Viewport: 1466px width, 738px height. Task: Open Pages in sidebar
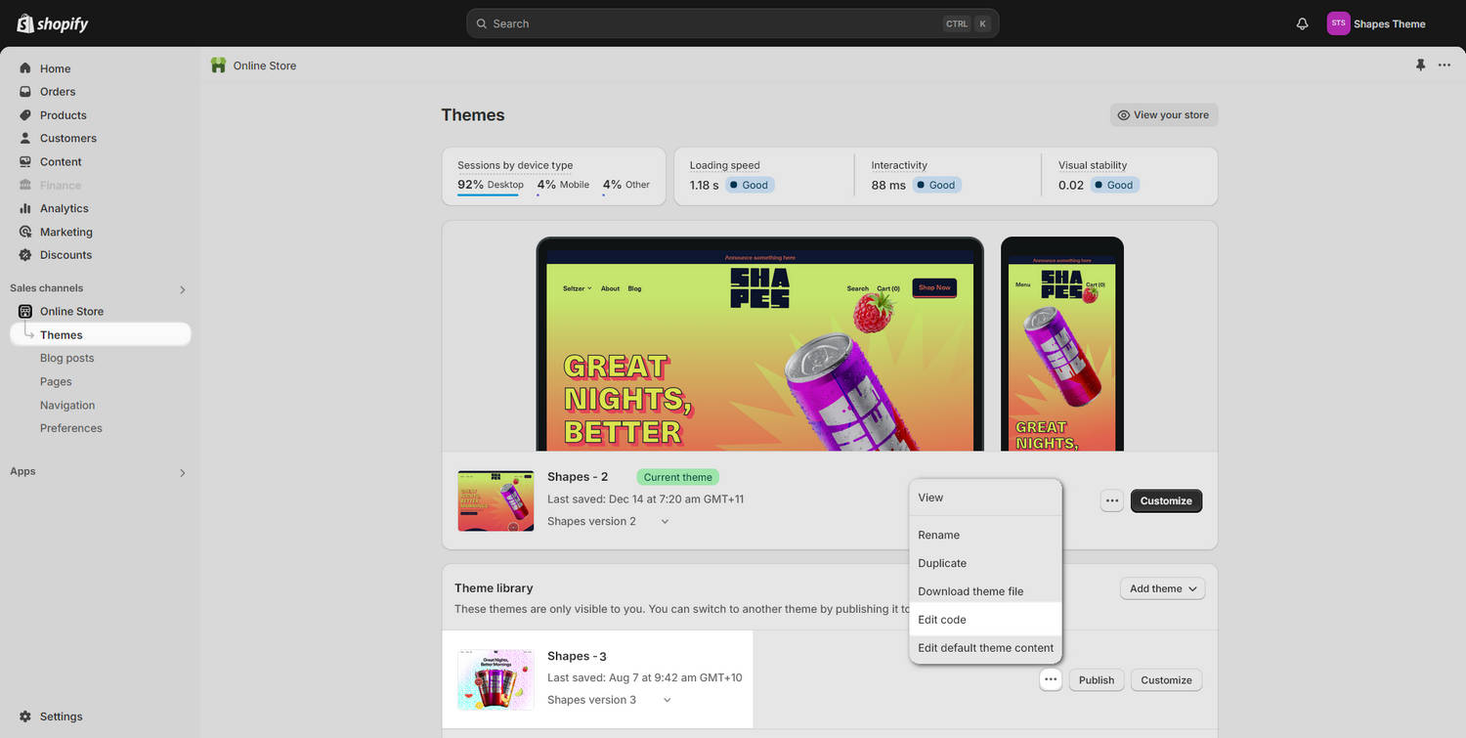click(56, 381)
